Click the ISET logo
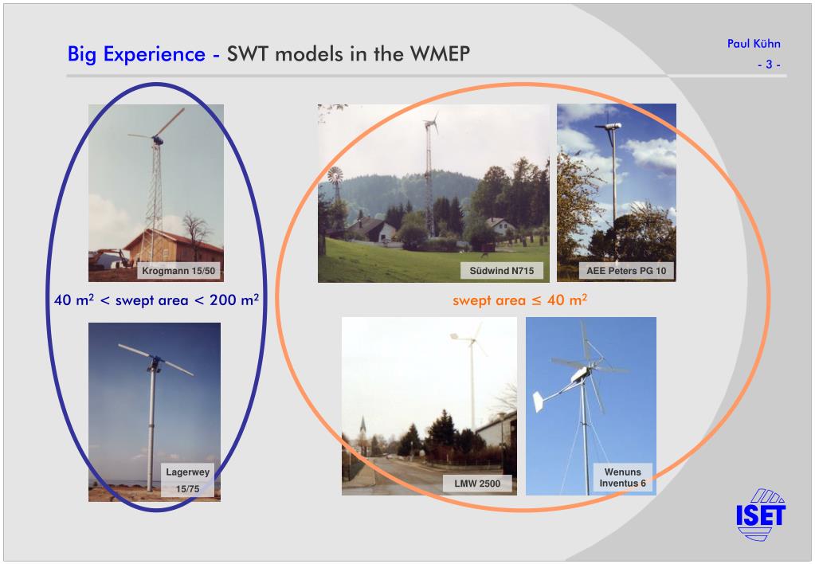This screenshot has height=564, width=815. (x=761, y=515)
